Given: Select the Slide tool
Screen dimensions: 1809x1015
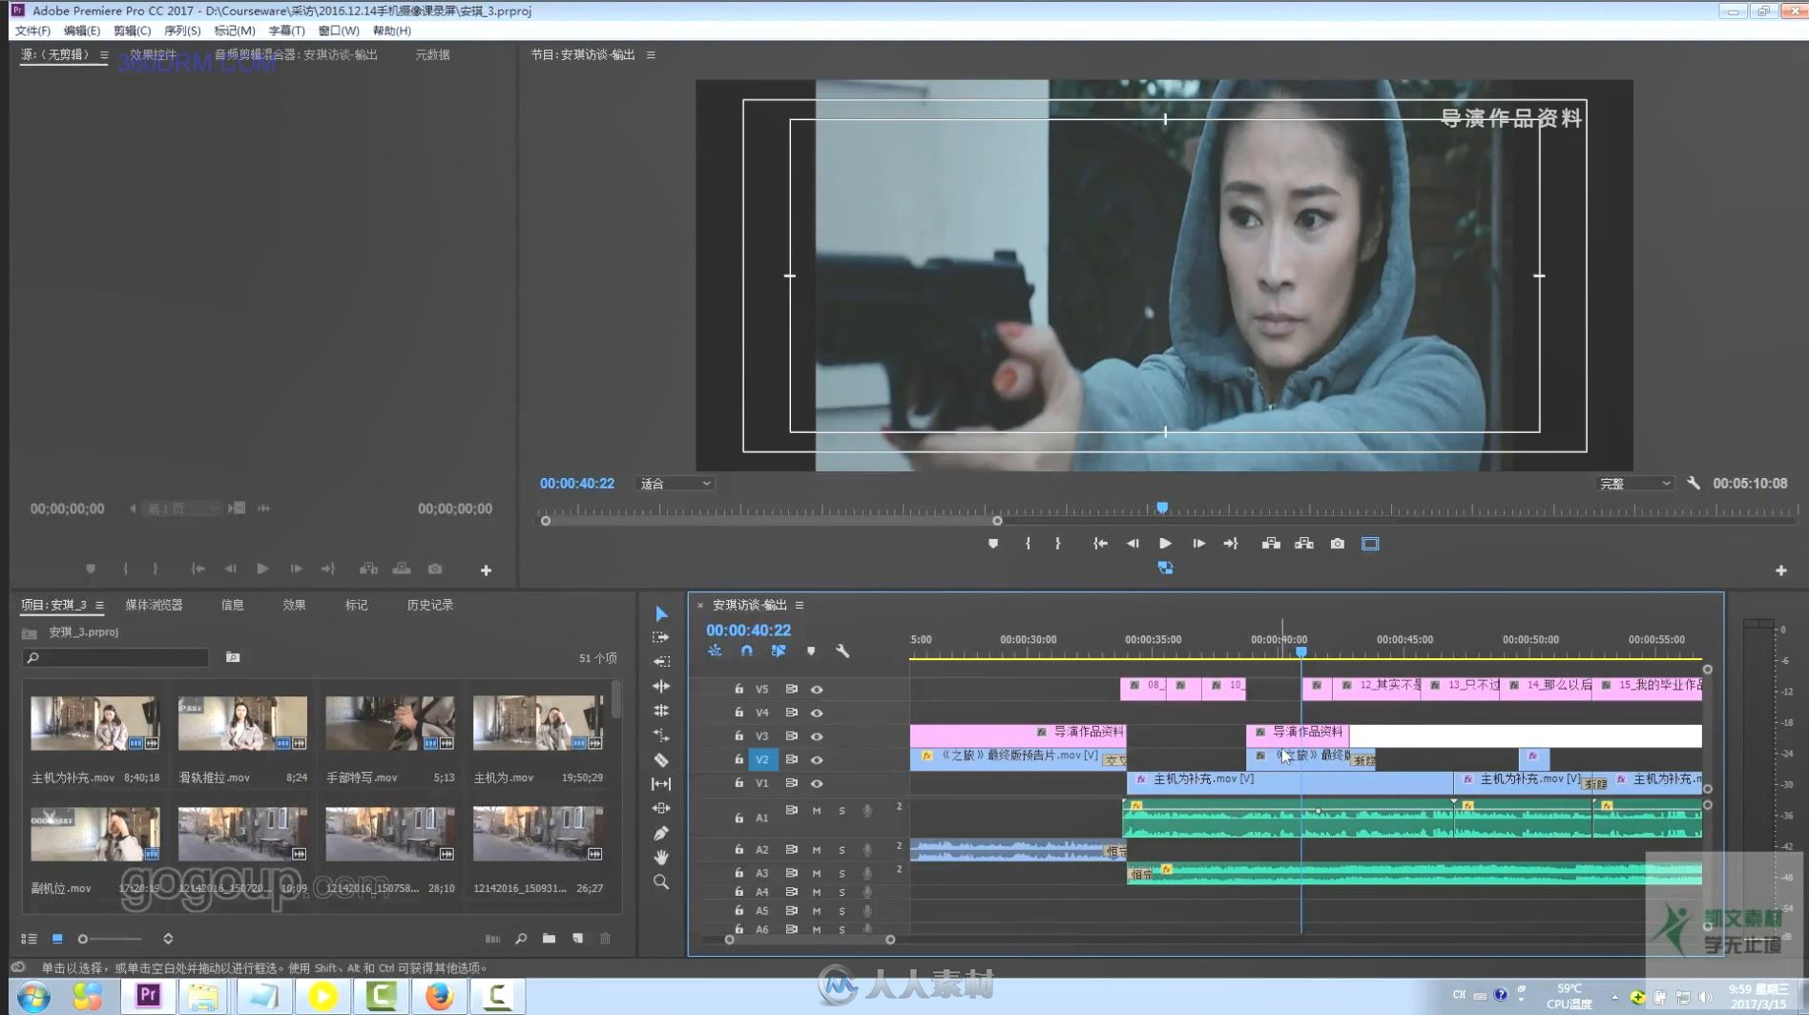Looking at the screenshot, I should click(x=661, y=808).
